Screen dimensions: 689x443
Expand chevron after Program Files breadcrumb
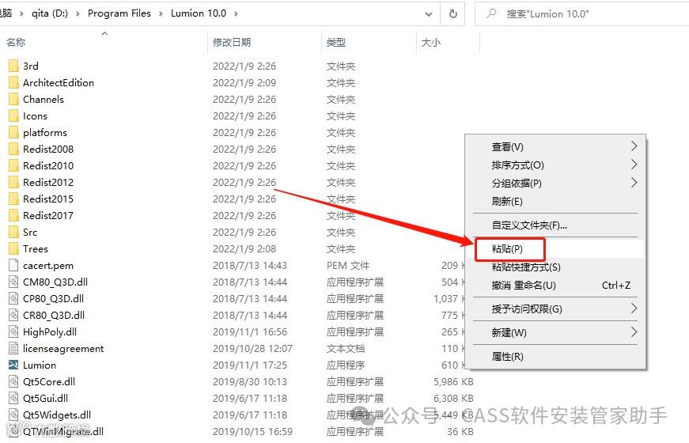161,13
